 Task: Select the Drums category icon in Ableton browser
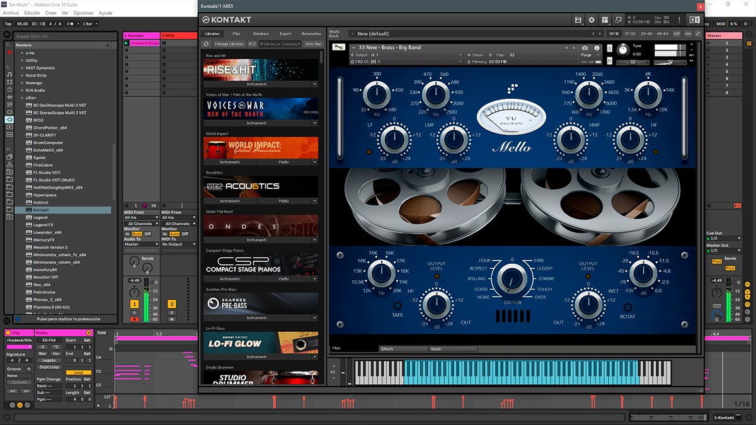pyautogui.click(x=9, y=82)
